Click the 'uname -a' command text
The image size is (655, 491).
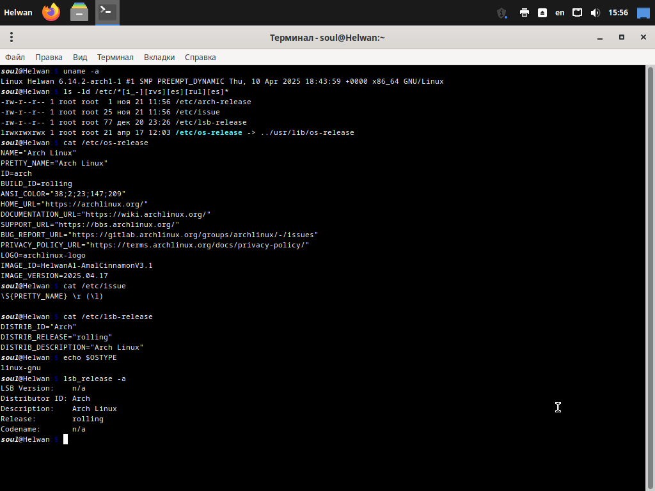[x=81, y=71]
